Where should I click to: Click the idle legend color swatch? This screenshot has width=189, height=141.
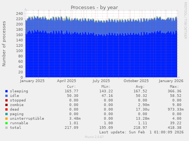[6, 96]
